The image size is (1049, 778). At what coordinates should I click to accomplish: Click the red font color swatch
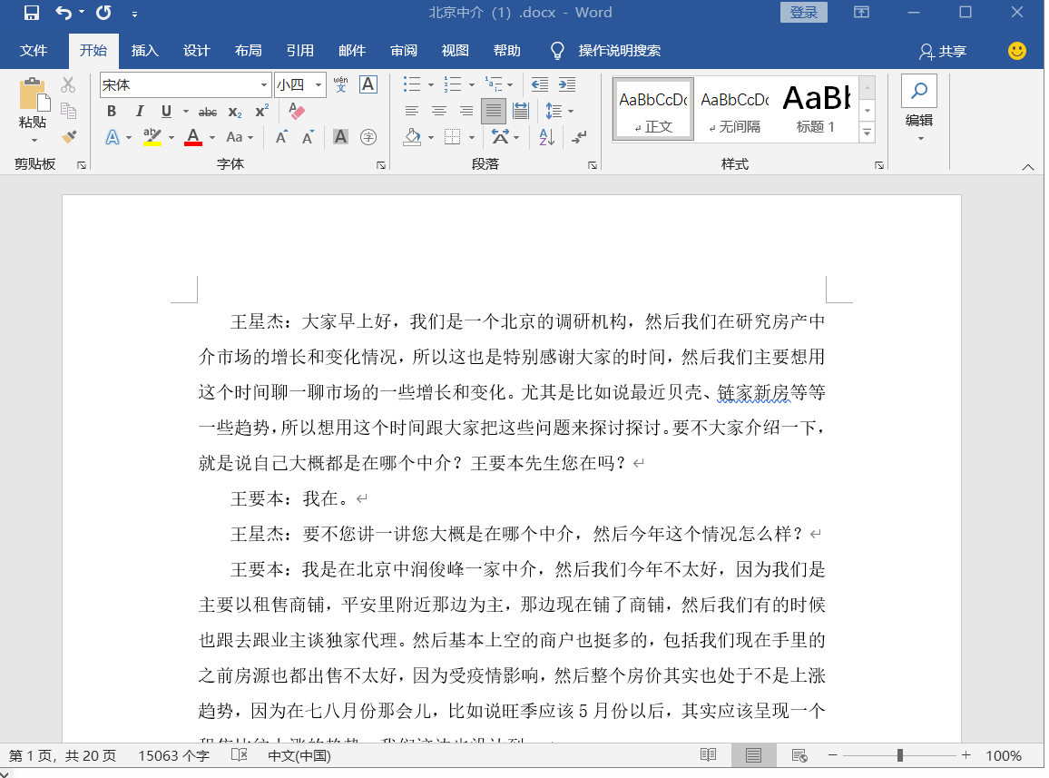click(192, 138)
